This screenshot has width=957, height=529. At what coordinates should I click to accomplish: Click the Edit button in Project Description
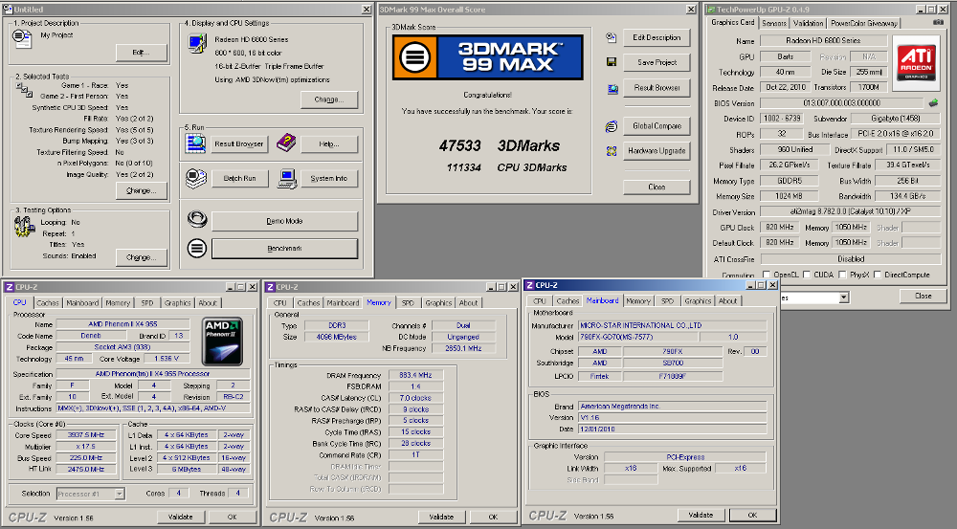coord(141,53)
